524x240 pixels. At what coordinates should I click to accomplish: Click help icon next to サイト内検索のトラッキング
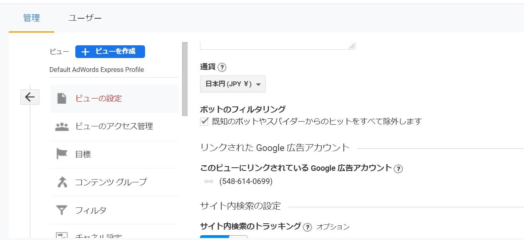click(307, 227)
